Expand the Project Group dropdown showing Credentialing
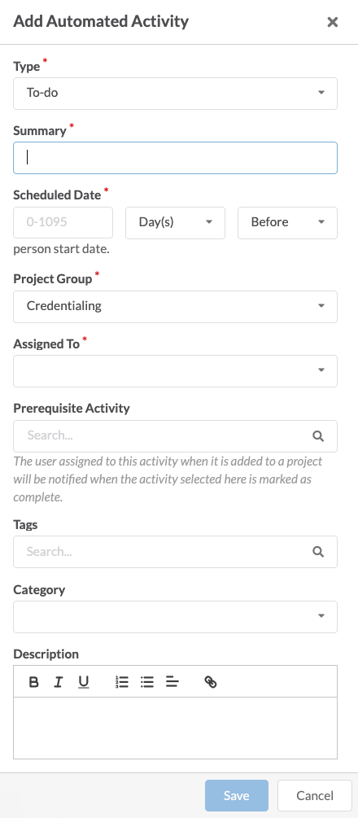 [176, 306]
